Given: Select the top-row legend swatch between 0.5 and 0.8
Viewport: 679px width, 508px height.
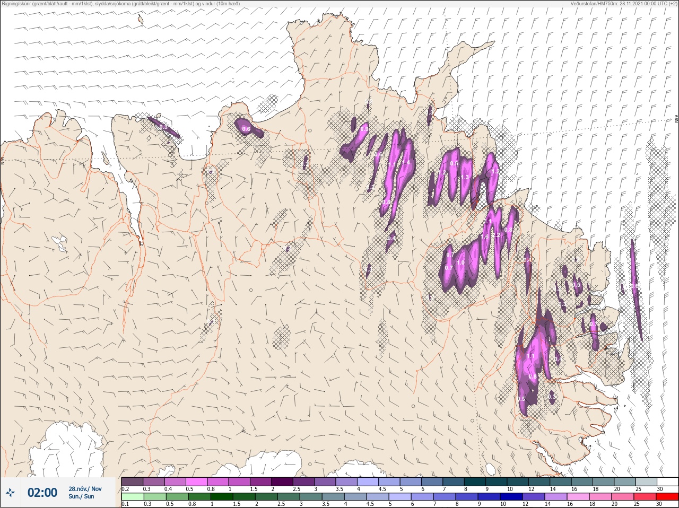Looking at the screenshot, I should tap(197, 481).
